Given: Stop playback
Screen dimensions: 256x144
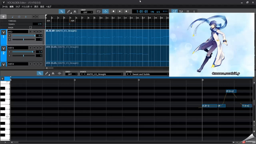Looking at the screenshot, I should click(x=113, y=11).
